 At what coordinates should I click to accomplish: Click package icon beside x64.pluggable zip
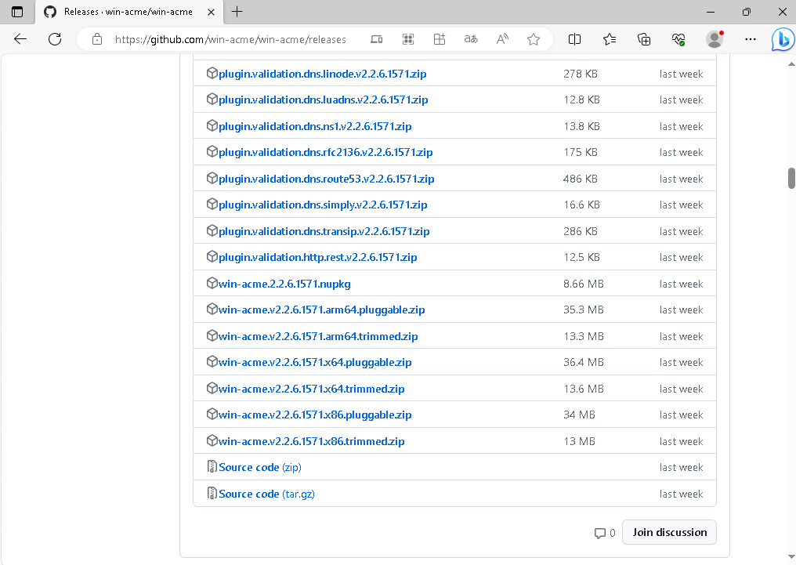click(x=212, y=361)
